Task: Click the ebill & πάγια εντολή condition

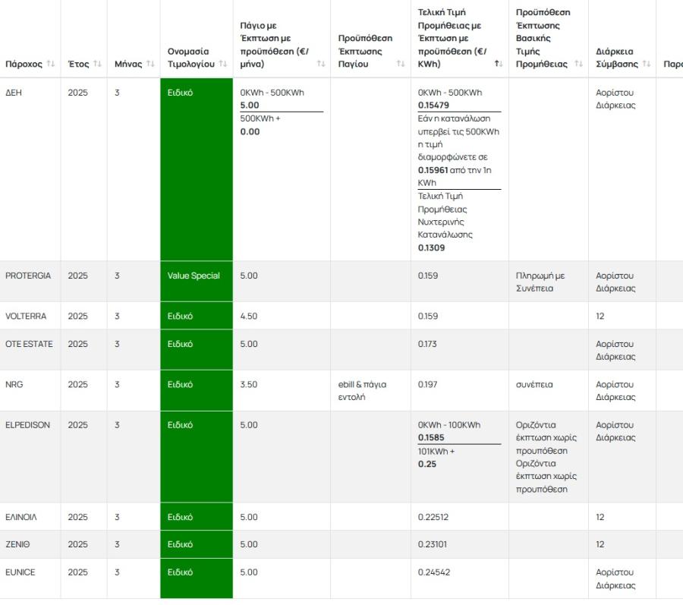Action: pos(362,391)
